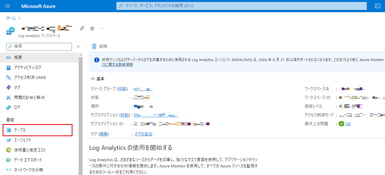Click the データ エクスポート icon
This screenshot has height=175, width=385.
click(9, 160)
